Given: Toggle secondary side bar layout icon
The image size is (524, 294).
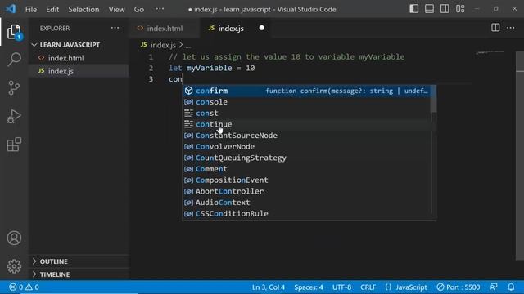Looking at the screenshot, I should tap(445, 9).
